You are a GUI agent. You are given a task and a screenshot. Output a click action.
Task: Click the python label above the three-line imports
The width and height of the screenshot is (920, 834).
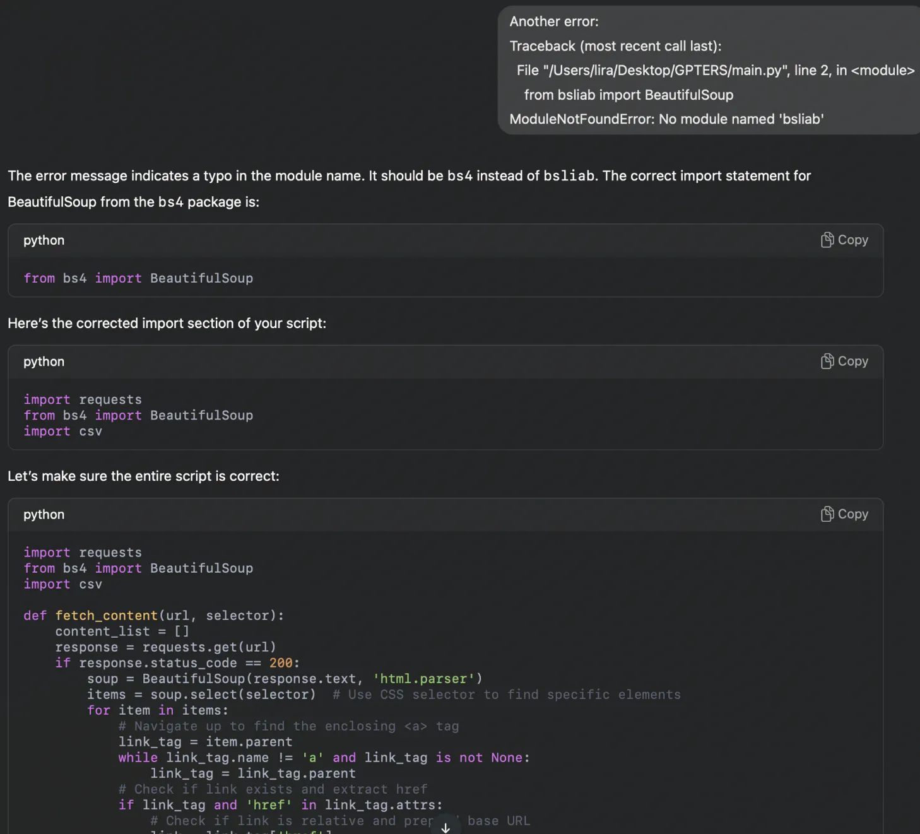(x=44, y=361)
